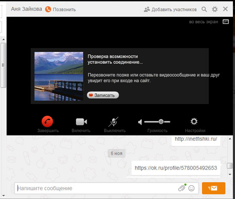
Task: Open the chat search magnifier icon
Action: coord(204,9)
